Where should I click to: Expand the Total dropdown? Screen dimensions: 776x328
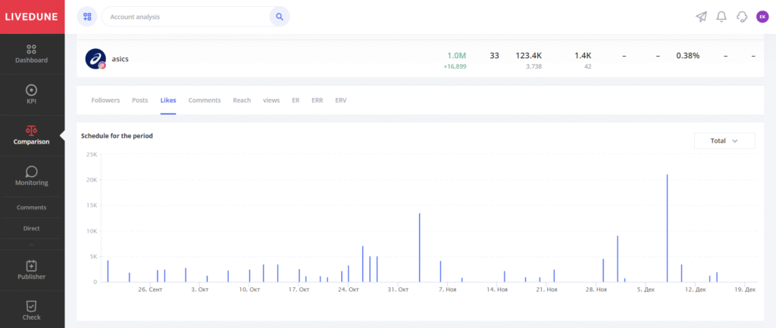(x=724, y=141)
